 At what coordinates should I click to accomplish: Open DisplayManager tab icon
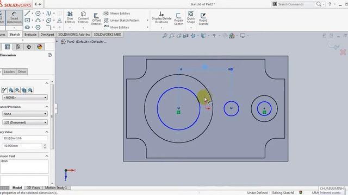point(40,47)
